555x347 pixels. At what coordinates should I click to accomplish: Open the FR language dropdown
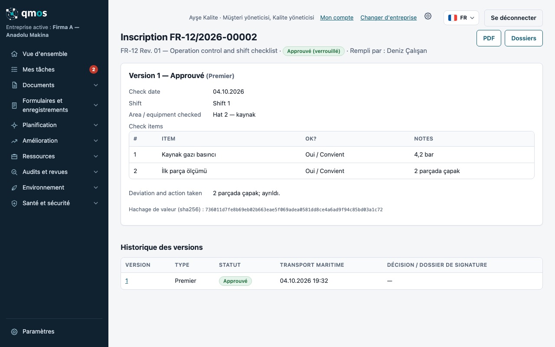461,18
